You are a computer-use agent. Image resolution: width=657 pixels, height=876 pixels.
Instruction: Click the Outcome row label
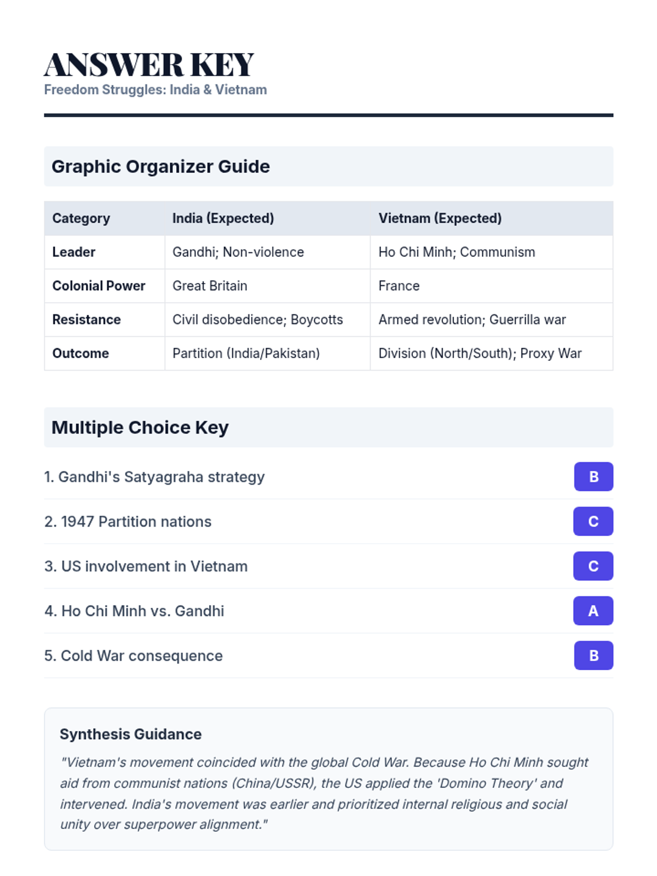pyautogui.click(x=80, y=354)
